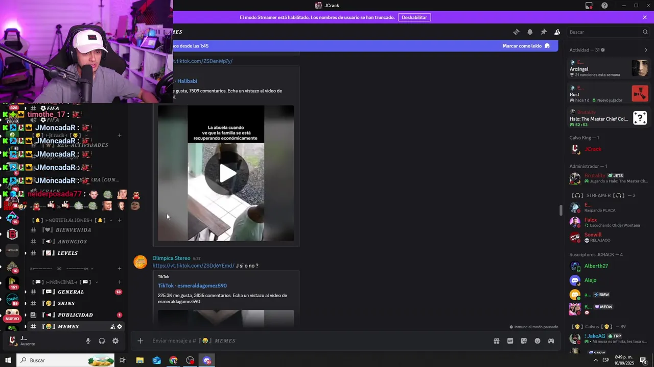Open Falex member entry
Image resolution: width=654 pixels, height=367 pixels.
pyautogui.click(x=608, y=222)
